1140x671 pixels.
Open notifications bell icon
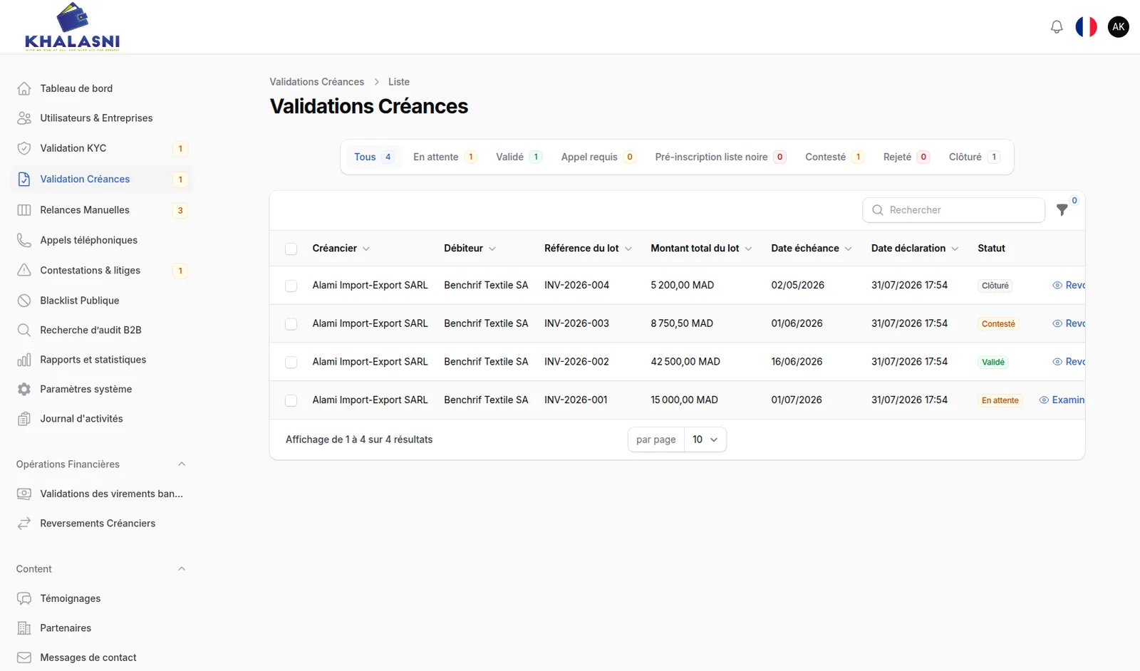(x=1057, y=27)
